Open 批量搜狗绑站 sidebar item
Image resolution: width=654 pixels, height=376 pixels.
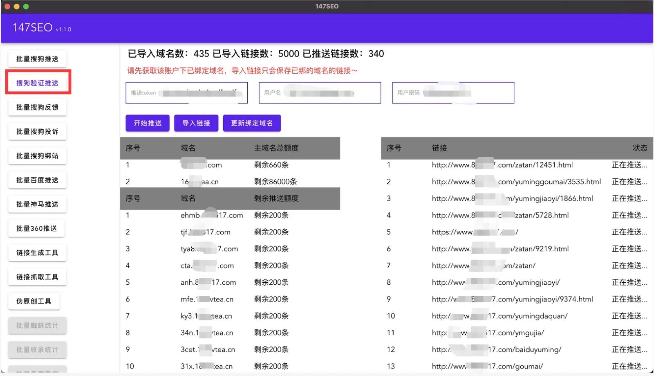point(37,155)
